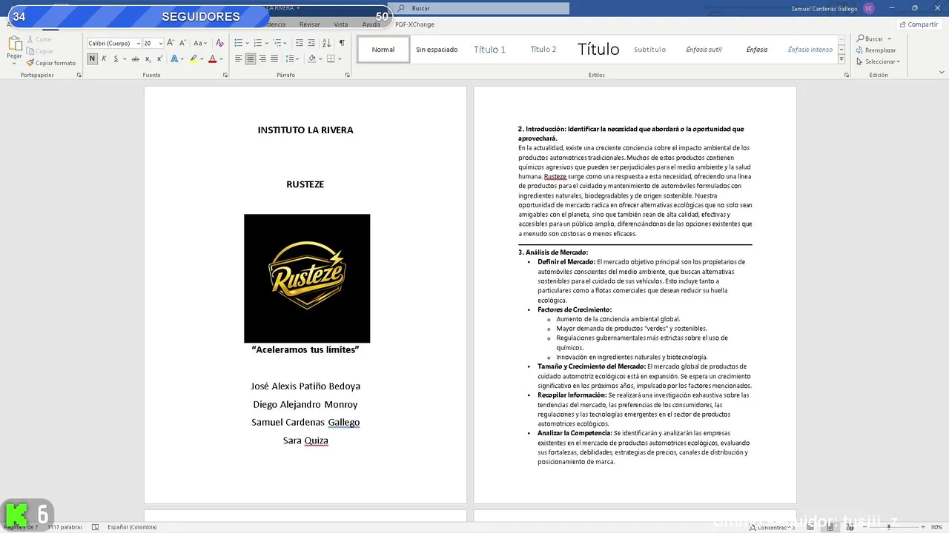Screen dimensions: 949x533
Task: Toggle paragraph marks visibility
Action: click(x=341, y=43)
